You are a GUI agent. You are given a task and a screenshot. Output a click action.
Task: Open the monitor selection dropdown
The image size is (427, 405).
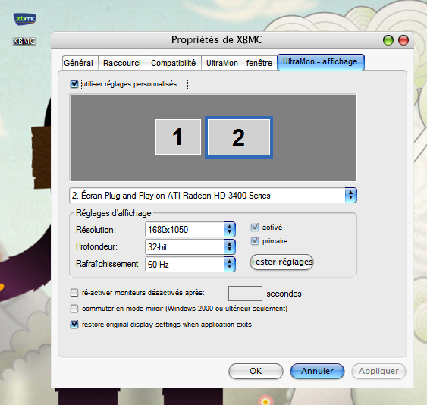213,195
